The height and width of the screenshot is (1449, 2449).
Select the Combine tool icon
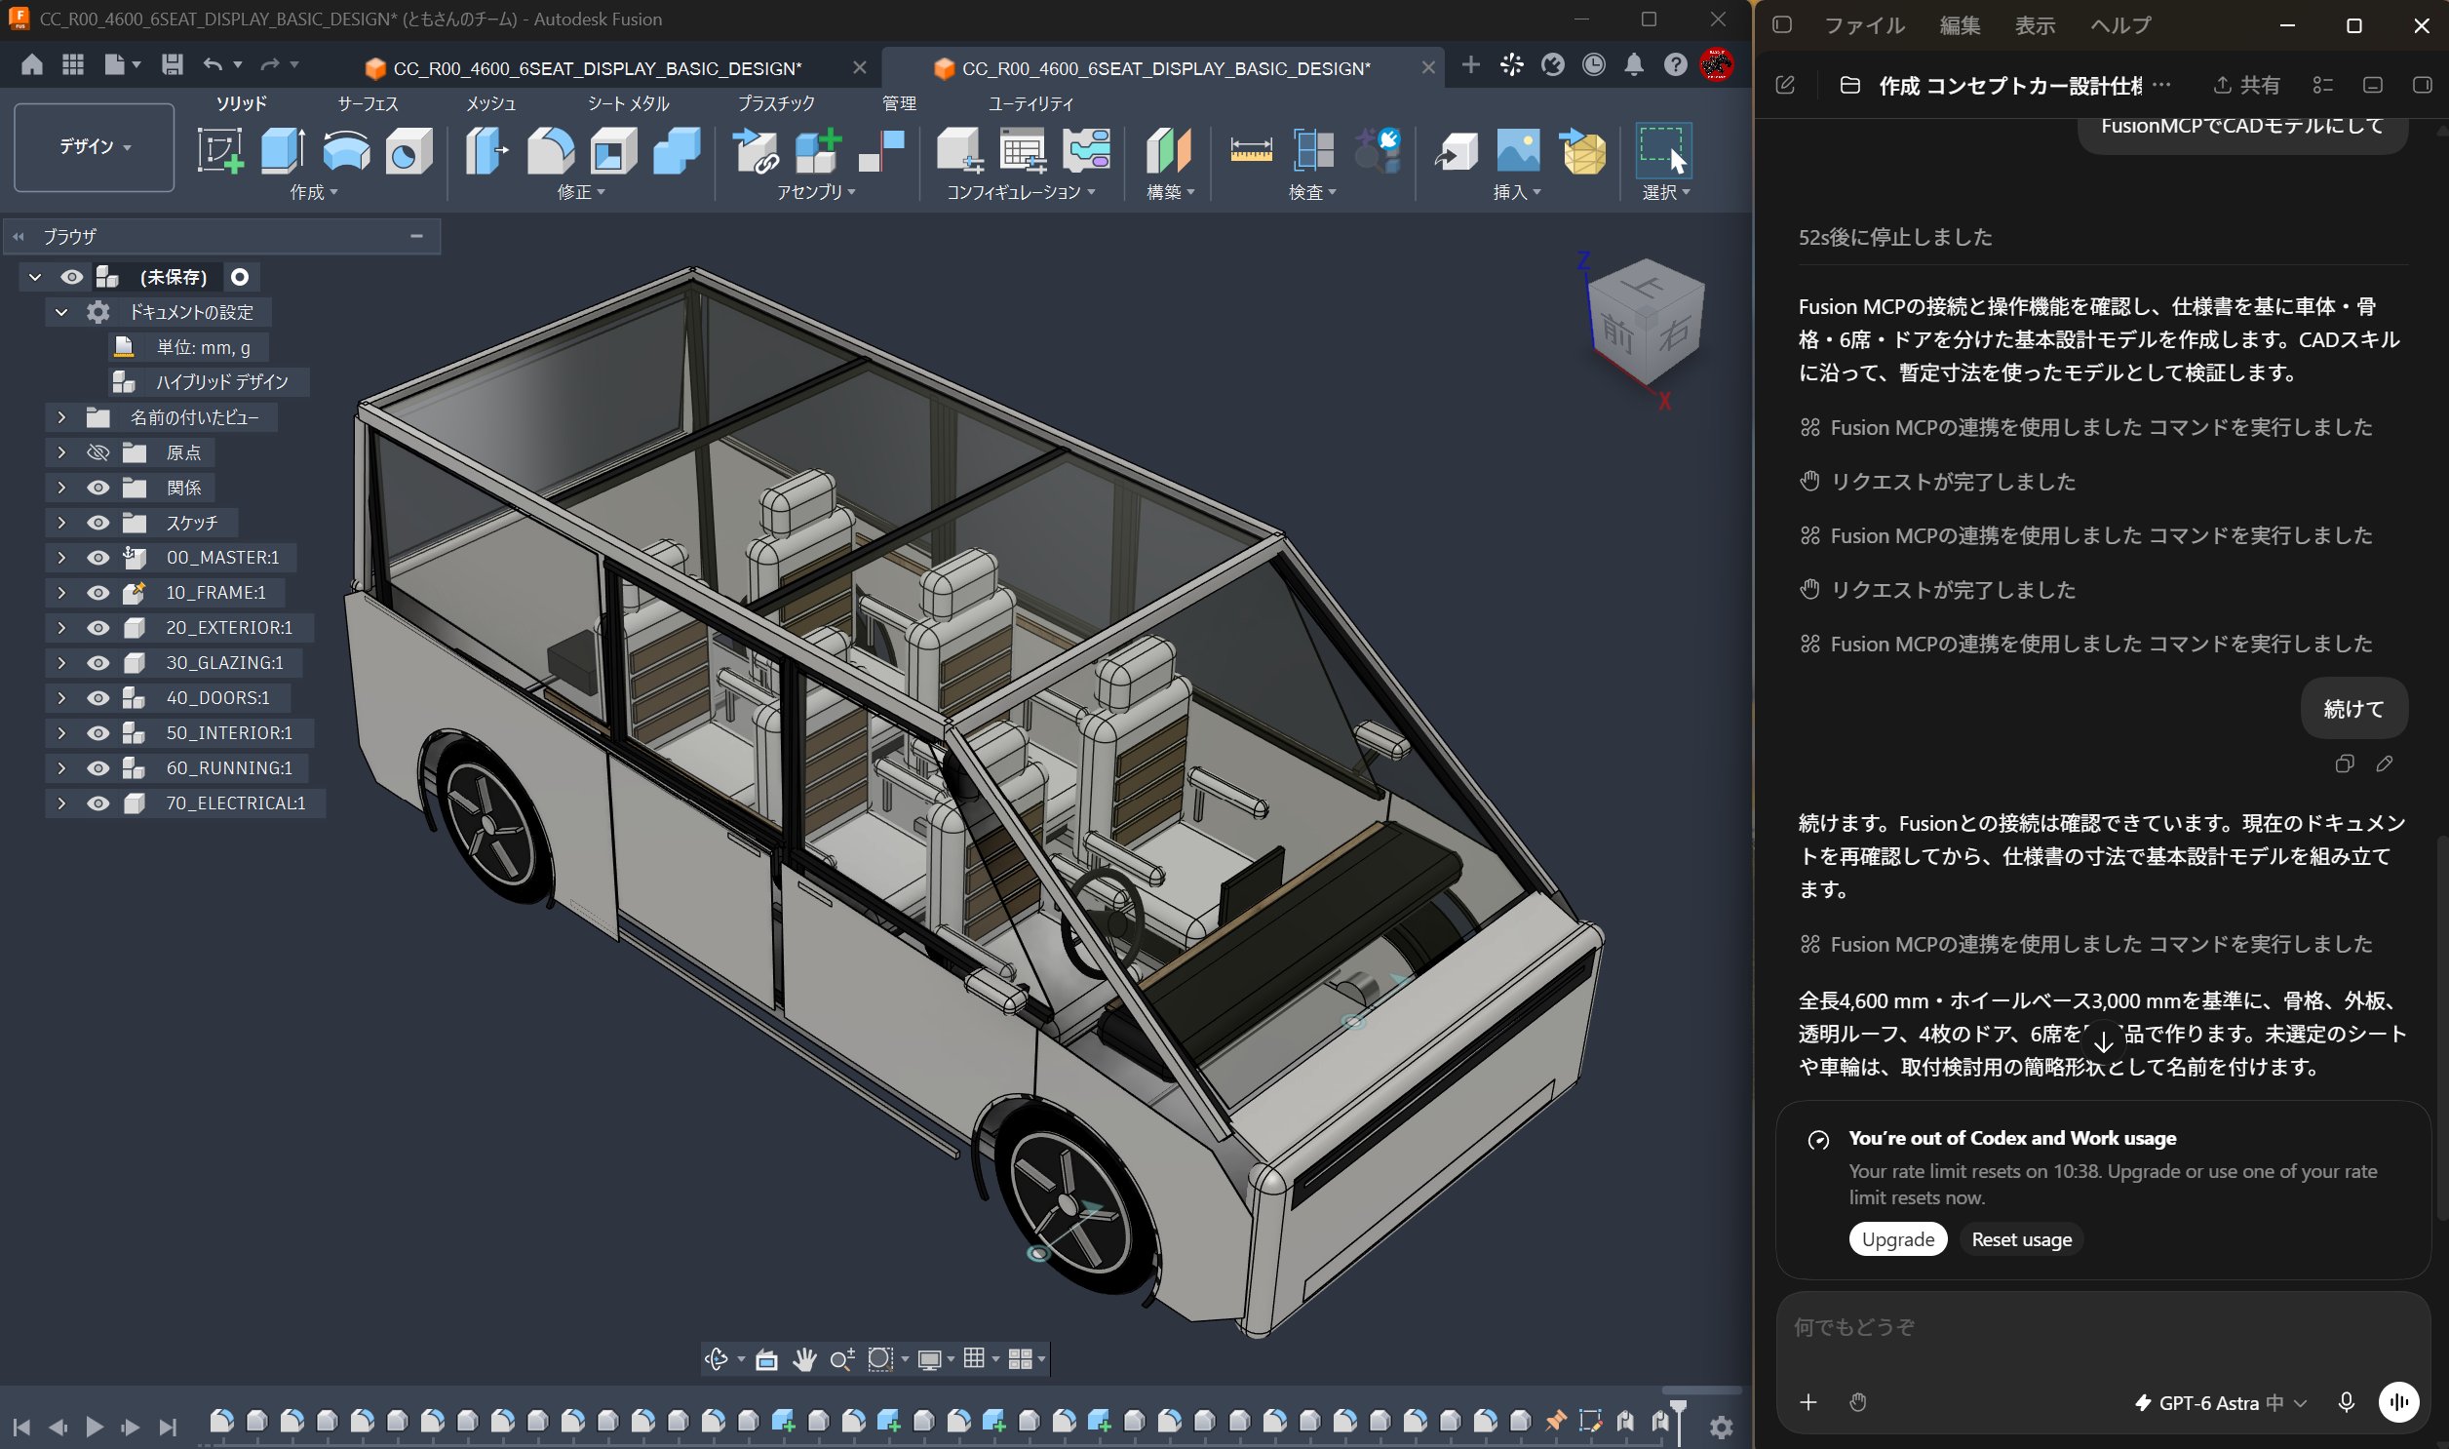(x=677, y=151)
